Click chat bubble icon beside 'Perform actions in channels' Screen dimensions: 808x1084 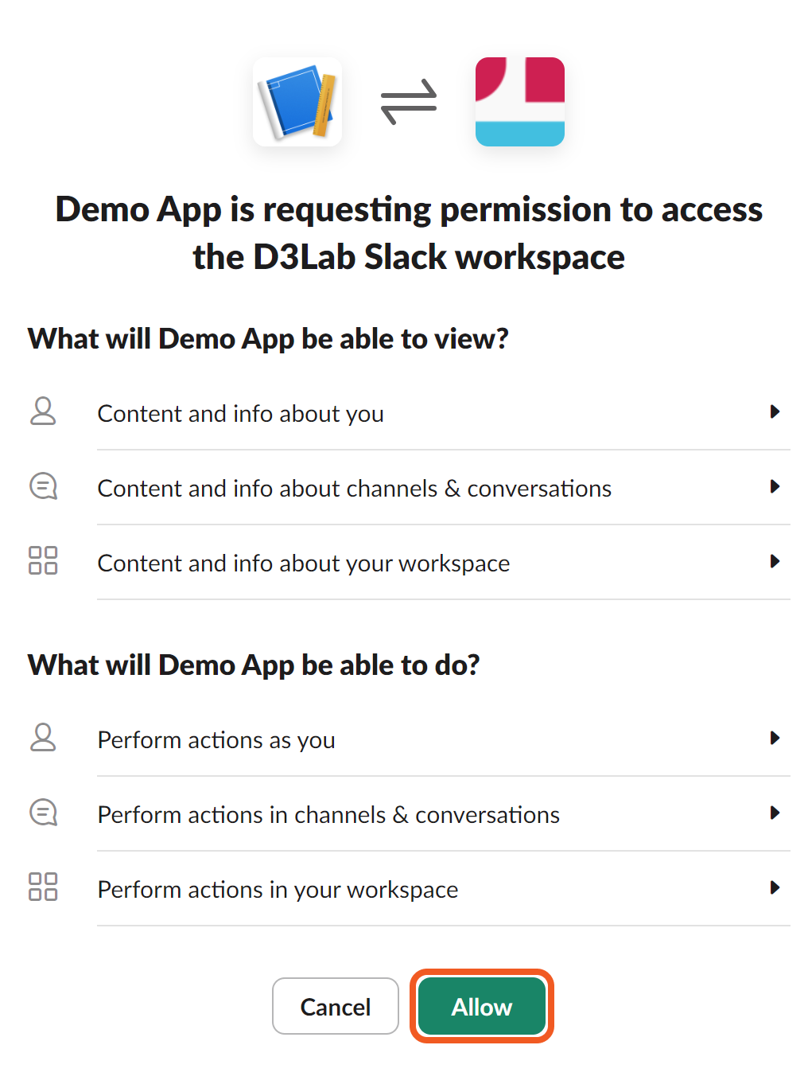click(43, 813)
